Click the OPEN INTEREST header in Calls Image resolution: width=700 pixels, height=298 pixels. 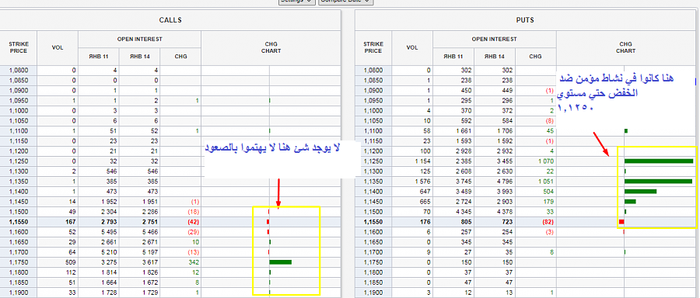(140, 40)
